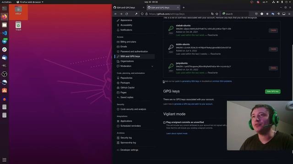Viewport: 293px width, 164px height.
Task: Open Telegram from the dock
Action: (4, 41)
